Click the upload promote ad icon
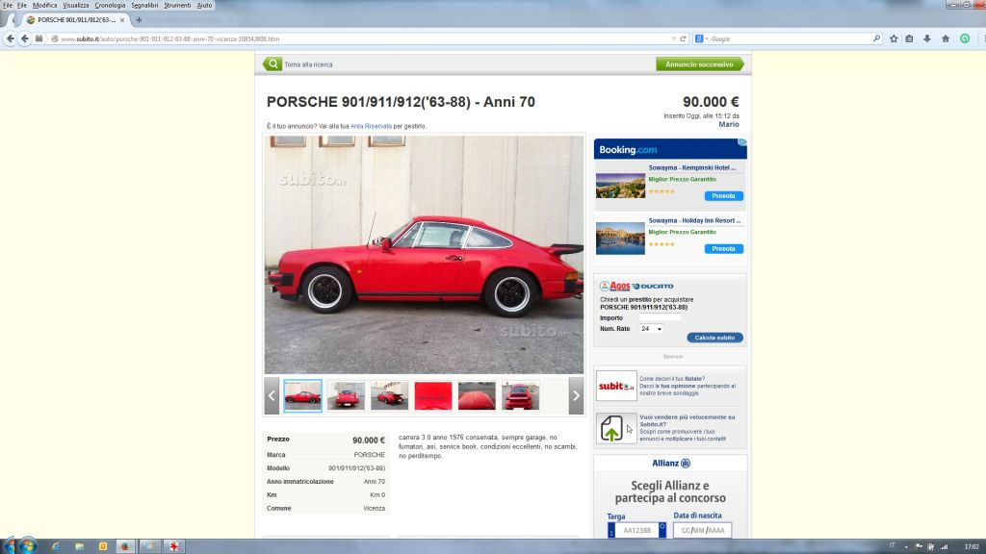This screenshot has width=986, height=554. [x=611, y=428]
